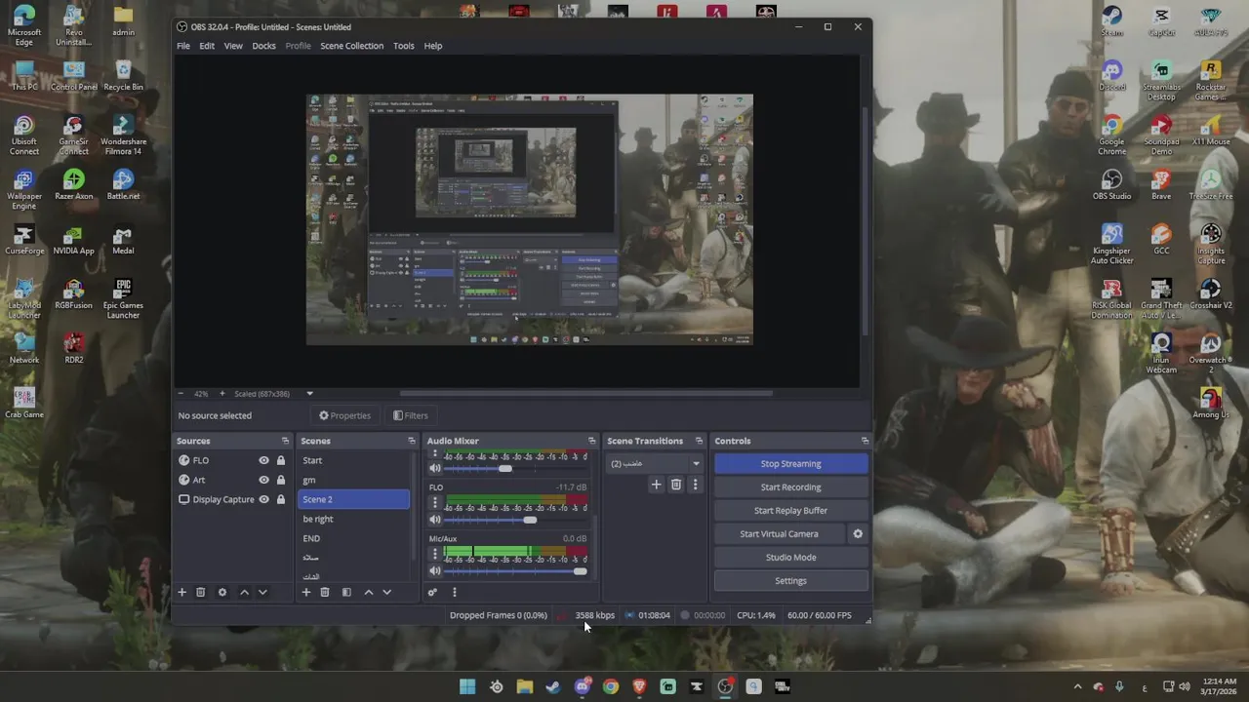Undock the Scene Transitions panel
Screen dimensions: 1249x702
pyautogui.click(x=699, y=441)
